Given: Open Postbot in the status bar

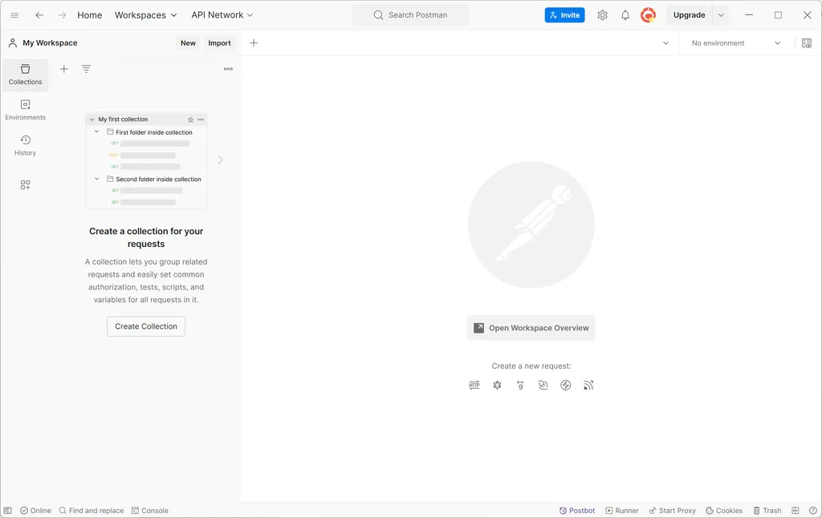Looking at the screenshot, I should coord(576,510).
